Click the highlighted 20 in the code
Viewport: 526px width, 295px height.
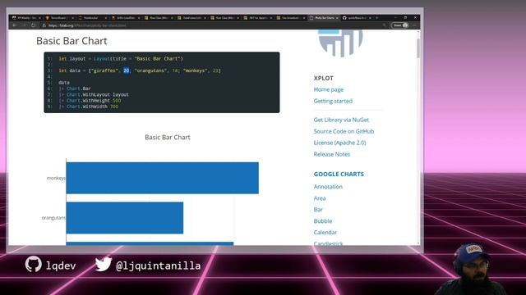pyautogui.click(x=126, y=70)
